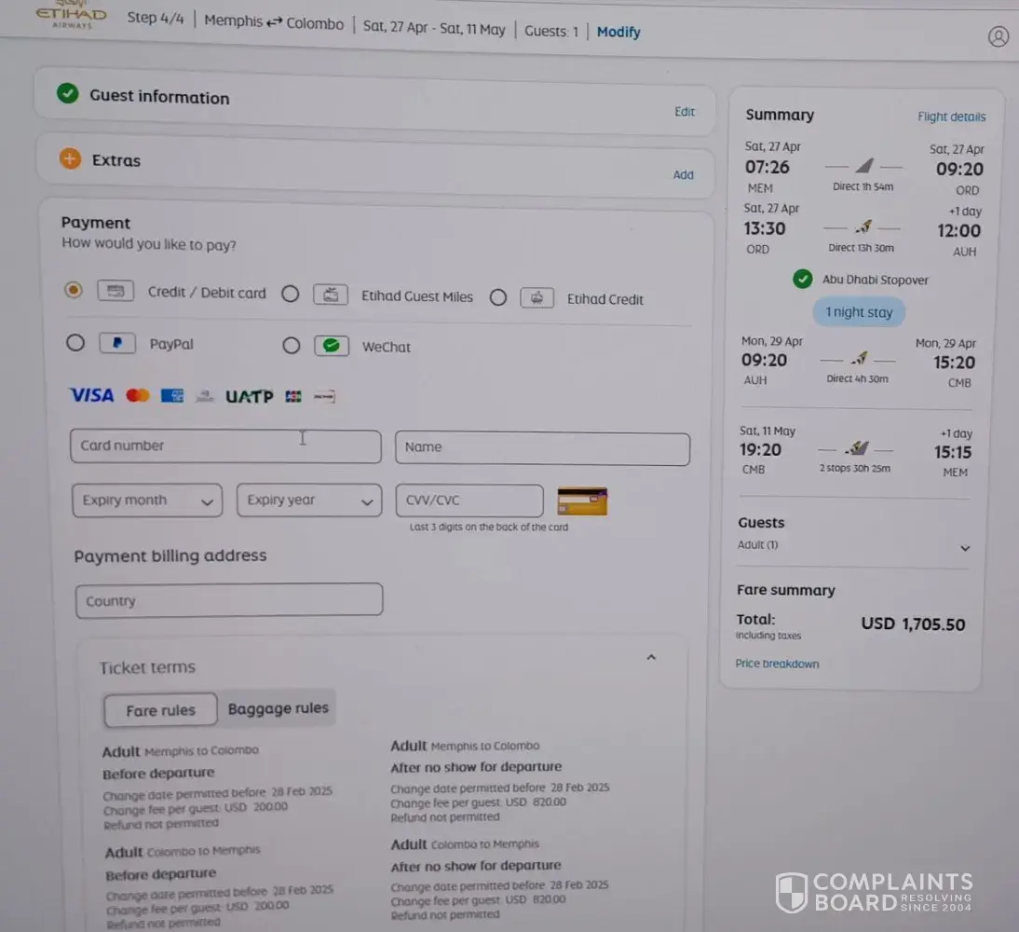Click the Modify search link

point(618,32)
